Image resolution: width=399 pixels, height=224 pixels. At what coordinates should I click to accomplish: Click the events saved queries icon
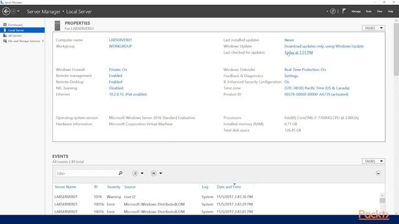153,173
